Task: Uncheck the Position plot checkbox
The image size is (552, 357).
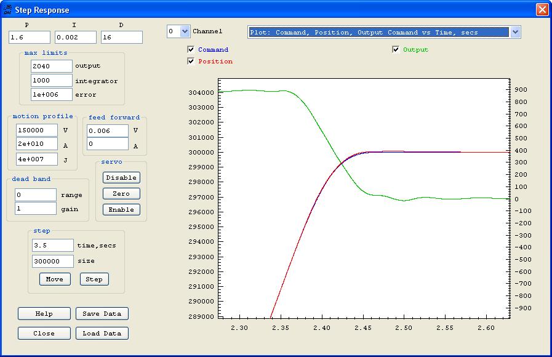Action: point(191,62)
